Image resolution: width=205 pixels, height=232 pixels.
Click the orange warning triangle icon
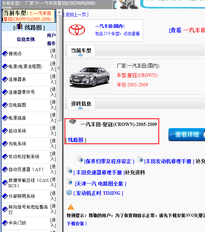click(x=71, y=207)
